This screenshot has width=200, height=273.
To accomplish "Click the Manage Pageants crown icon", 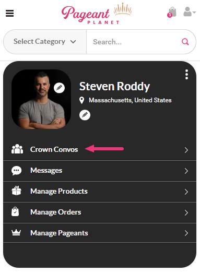I will pyautogui.click(x=16, y=233).
